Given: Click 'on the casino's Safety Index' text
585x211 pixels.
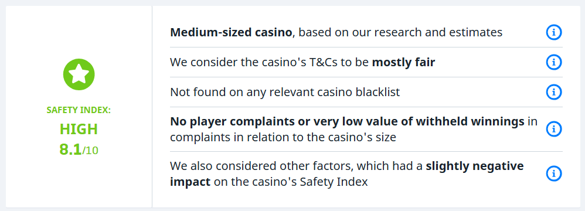Looking at the screenshot, I should tap(291, 182).
